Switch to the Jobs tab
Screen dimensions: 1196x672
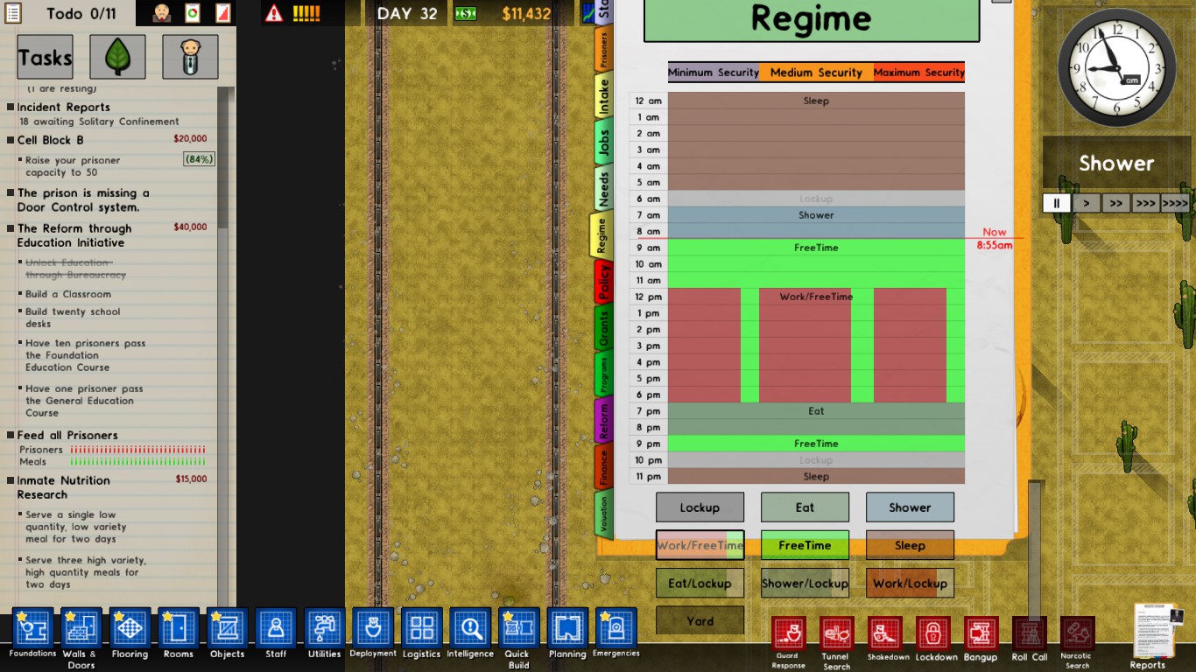(603, 143)
